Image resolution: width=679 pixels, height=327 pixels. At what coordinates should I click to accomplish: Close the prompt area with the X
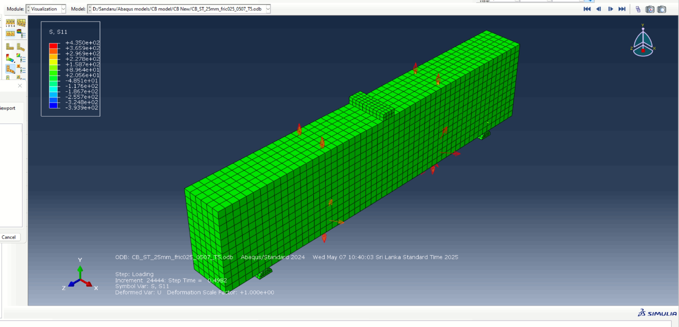pyautogui.click(x=20, y=86)
